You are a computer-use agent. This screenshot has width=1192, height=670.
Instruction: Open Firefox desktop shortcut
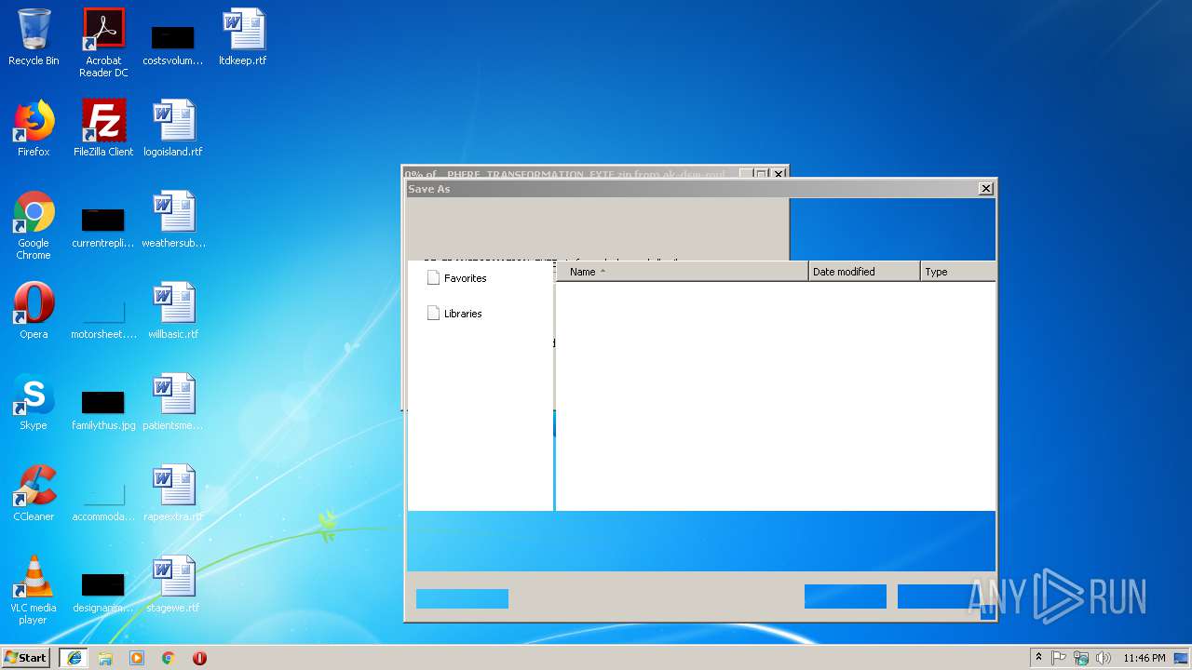click(x=34, y=128)
